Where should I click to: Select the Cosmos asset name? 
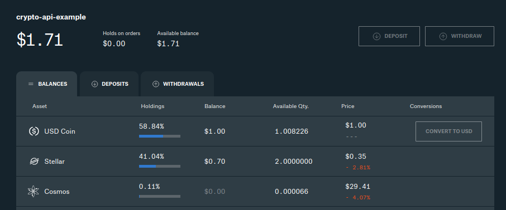tap(57, 192)
